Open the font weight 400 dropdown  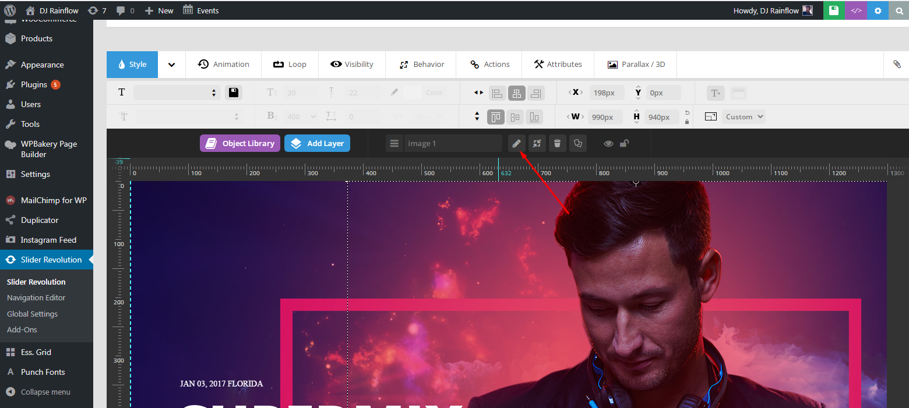coord(301,116)
